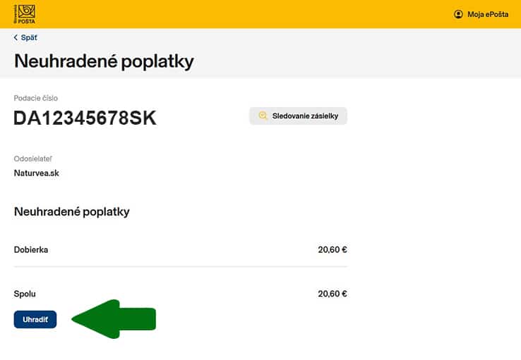The height and width of the screenshot is (360, 521).
Task: Click the user profile icon in header
Action: click(458, 14)
